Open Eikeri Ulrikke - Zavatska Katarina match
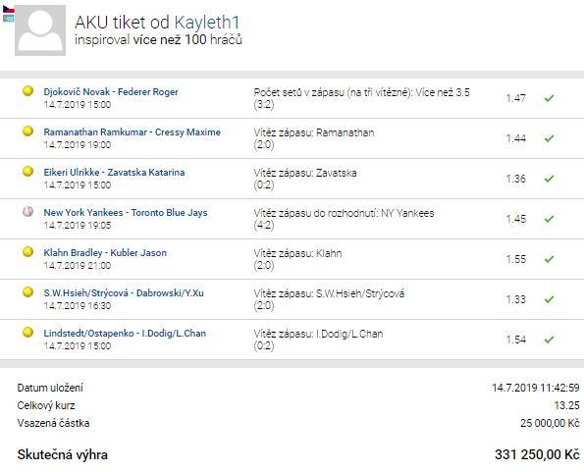Image resolution: width=584 pixels, height=472 pixels. [x=114, y=173]
